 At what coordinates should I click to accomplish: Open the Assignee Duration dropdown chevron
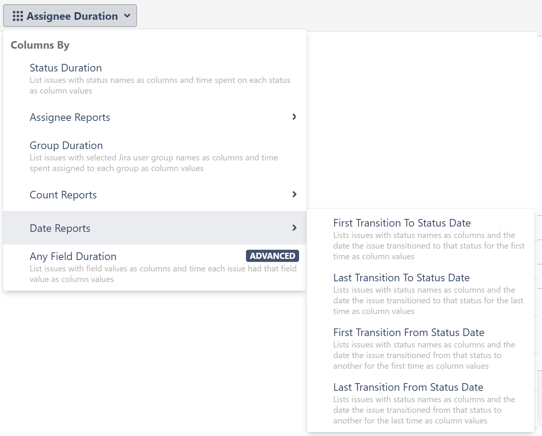click(128, 16)
